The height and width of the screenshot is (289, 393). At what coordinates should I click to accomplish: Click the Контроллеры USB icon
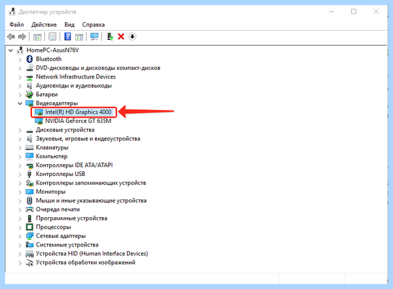pos(29,174)
